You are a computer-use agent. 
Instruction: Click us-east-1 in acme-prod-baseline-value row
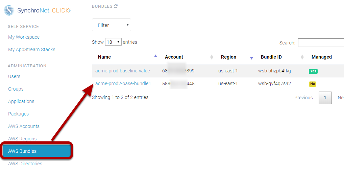point(228,71)
